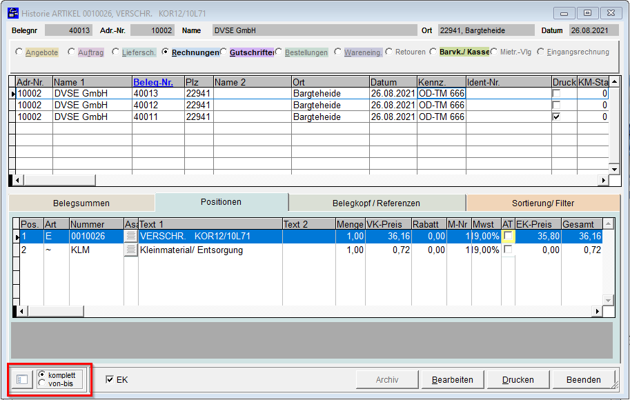
Task: Select the Eingangsrechnung option
Action: (541, 52)
